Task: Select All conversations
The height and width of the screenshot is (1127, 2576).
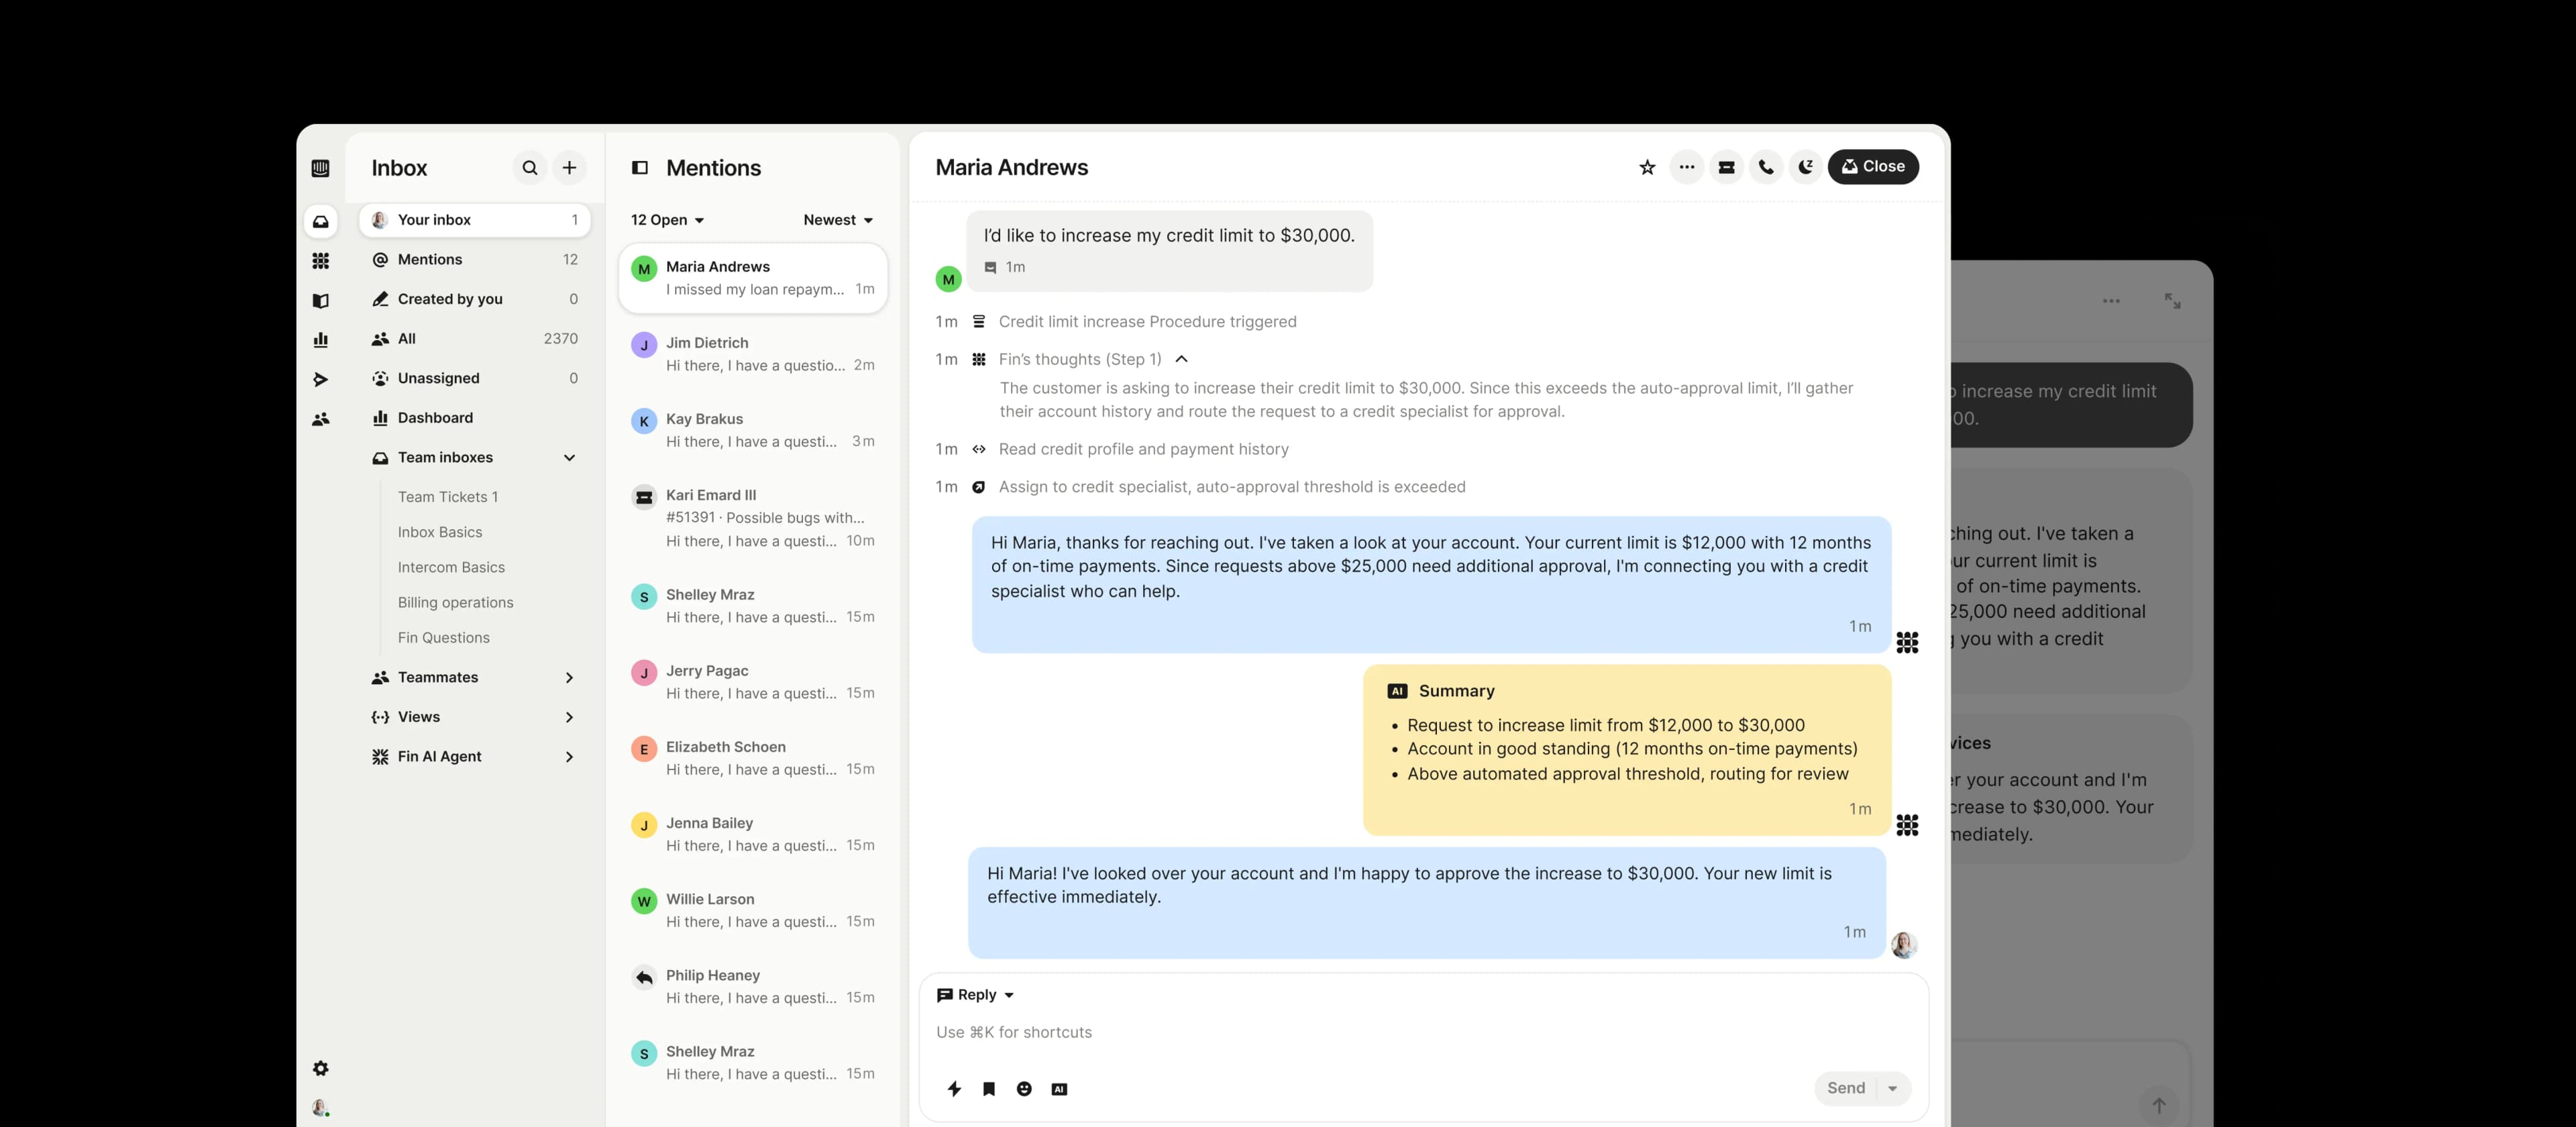Action: (x=474, y=339)
